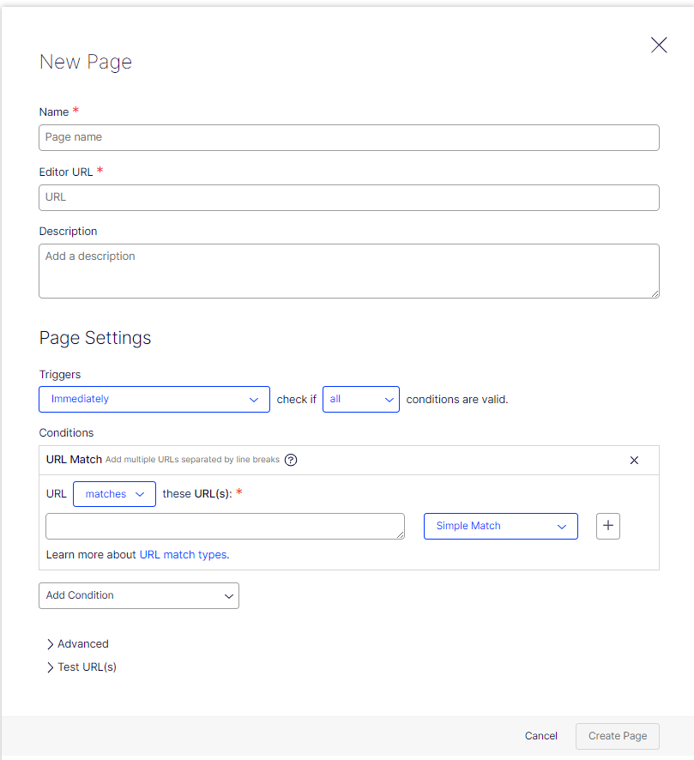Screen dimensions: 694x760
Task: Click the URL(s) match text box
Action: point(223,526)
